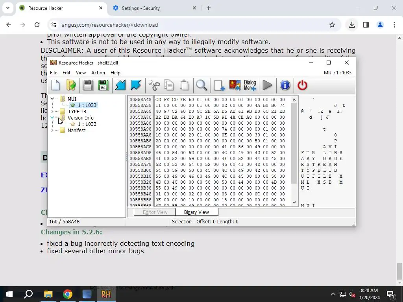Click the Paste clipboard icon
The image size is (403, 302).
pyautogui.click(x=184, y=85)
